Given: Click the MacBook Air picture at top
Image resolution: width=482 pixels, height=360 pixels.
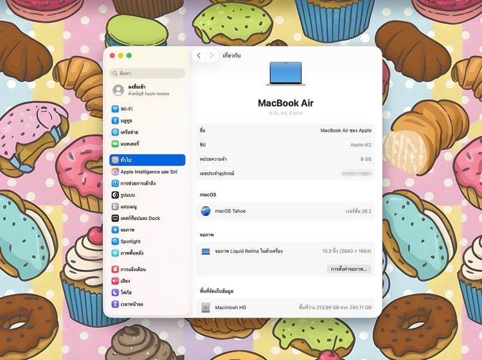Looking at the screenshot, I should pyautogui.click(x=285, y=74).
